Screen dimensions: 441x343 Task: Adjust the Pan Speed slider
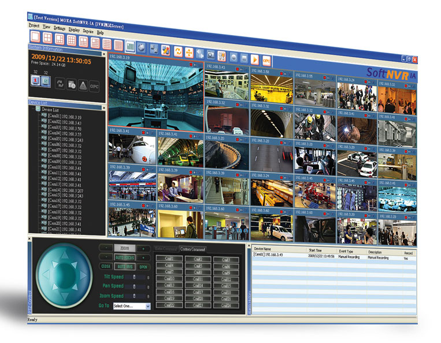point(135,286)
